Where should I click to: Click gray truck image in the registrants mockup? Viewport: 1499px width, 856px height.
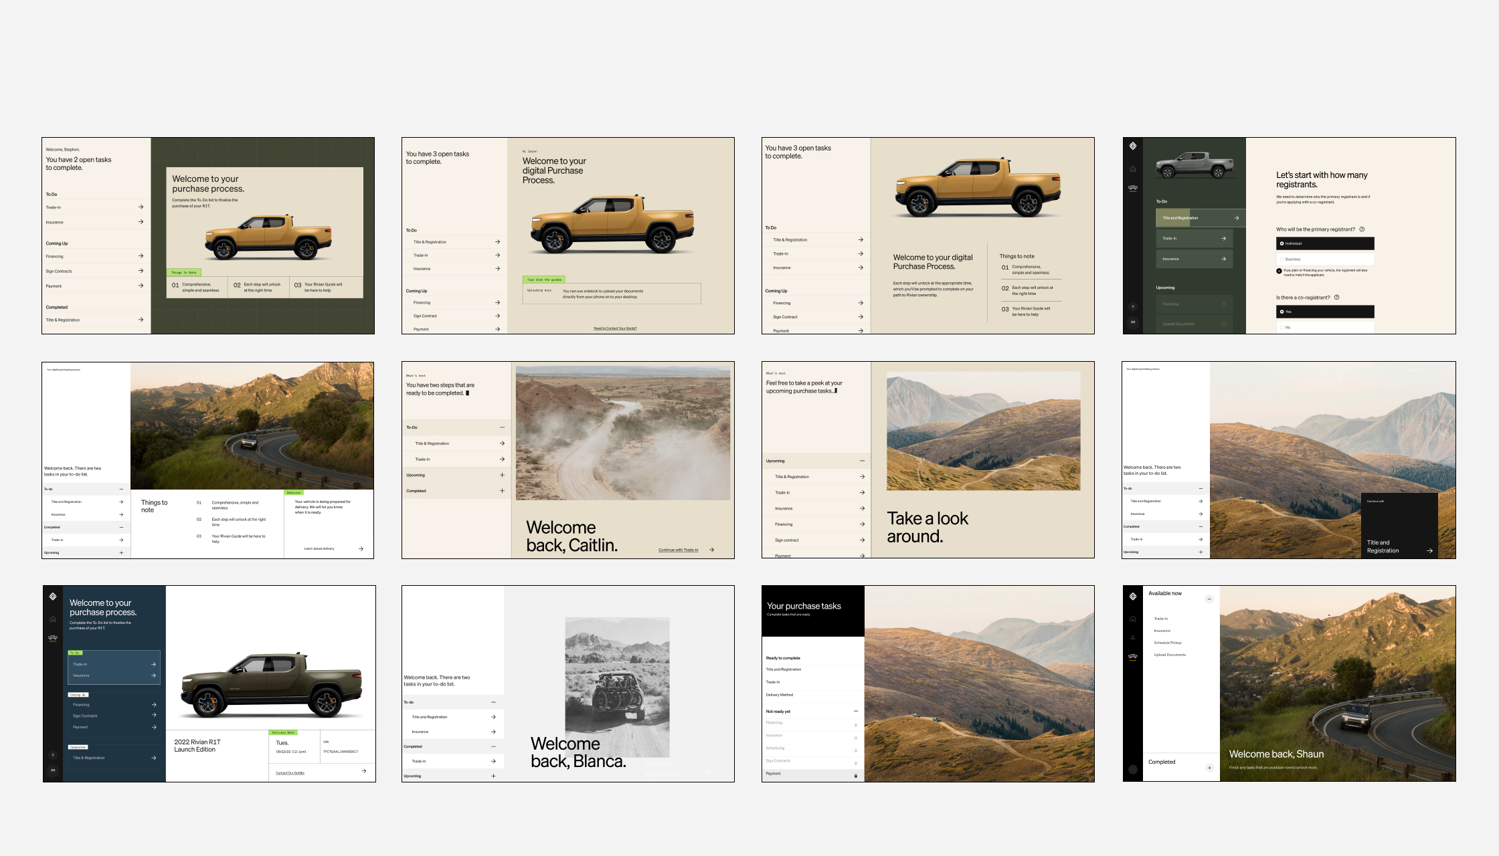[1196, 165]
